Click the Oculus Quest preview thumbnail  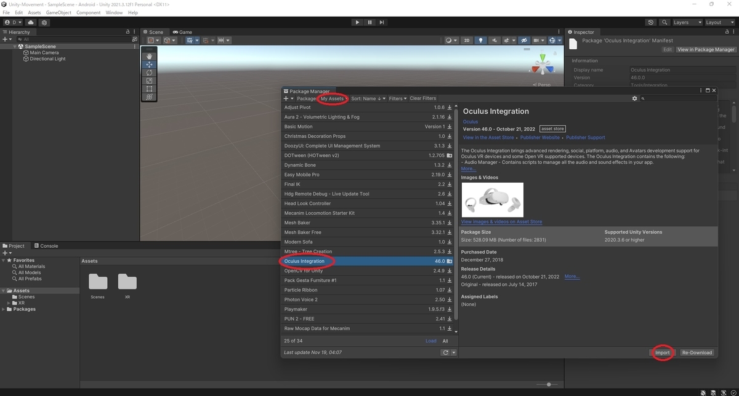click(x=493, y=199)
